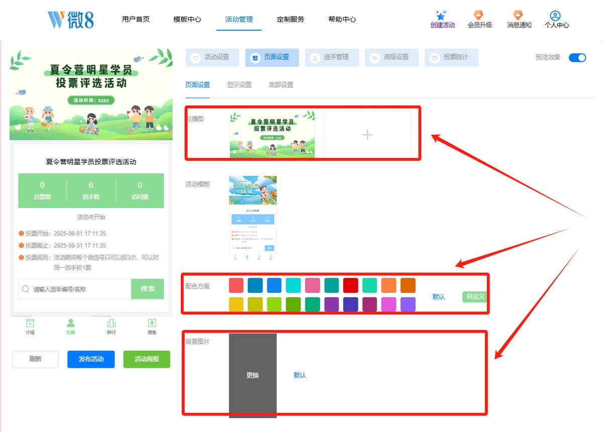Click 默认 link beside color swatches
Viewport: 603px width, 432px height.
pos(439,297)
